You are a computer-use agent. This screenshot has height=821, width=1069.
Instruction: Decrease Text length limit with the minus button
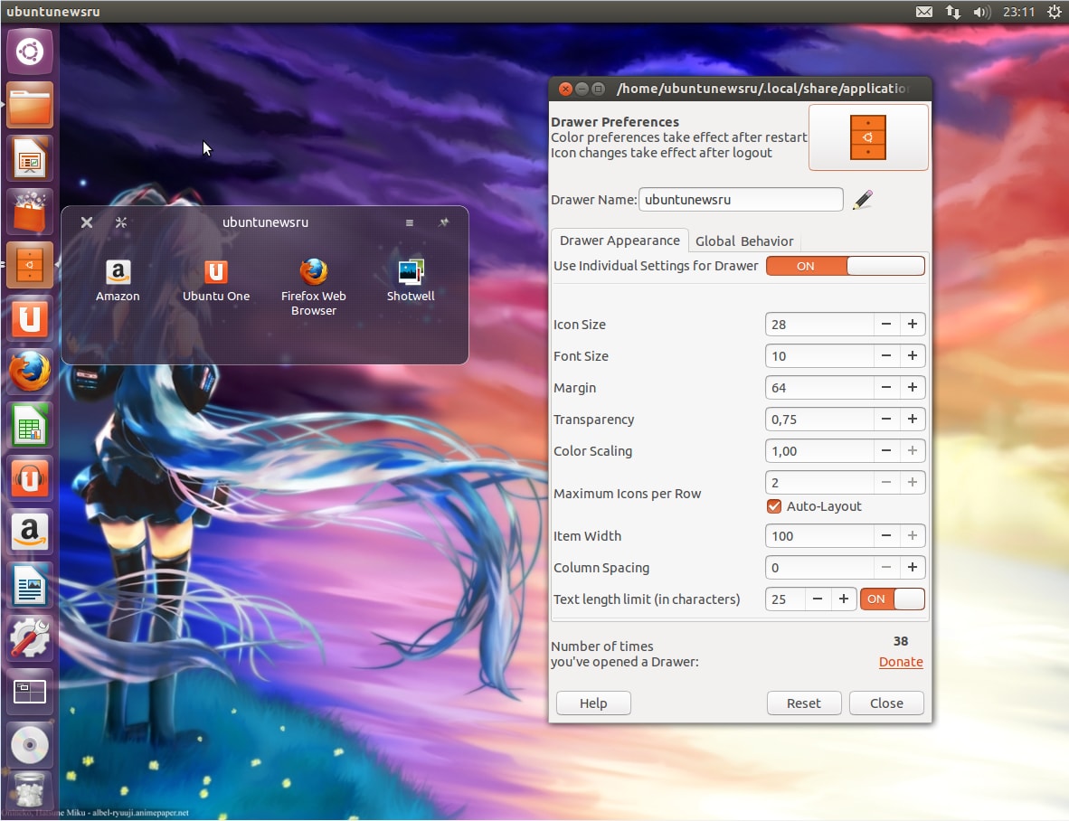818,599
